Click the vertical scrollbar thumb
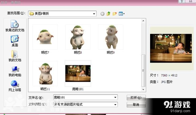This screenshot has height=115, width=196. (x=143, y=71)
